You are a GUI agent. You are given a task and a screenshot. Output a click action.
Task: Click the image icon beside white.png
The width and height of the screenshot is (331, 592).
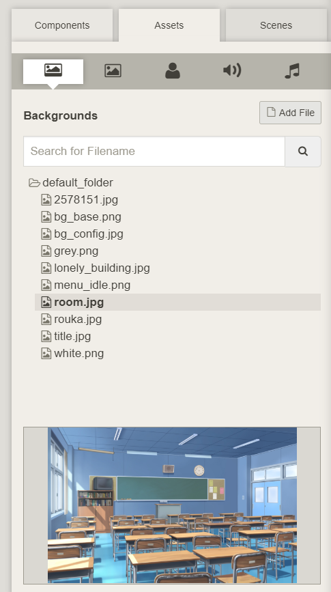click(x=46, y=354)
